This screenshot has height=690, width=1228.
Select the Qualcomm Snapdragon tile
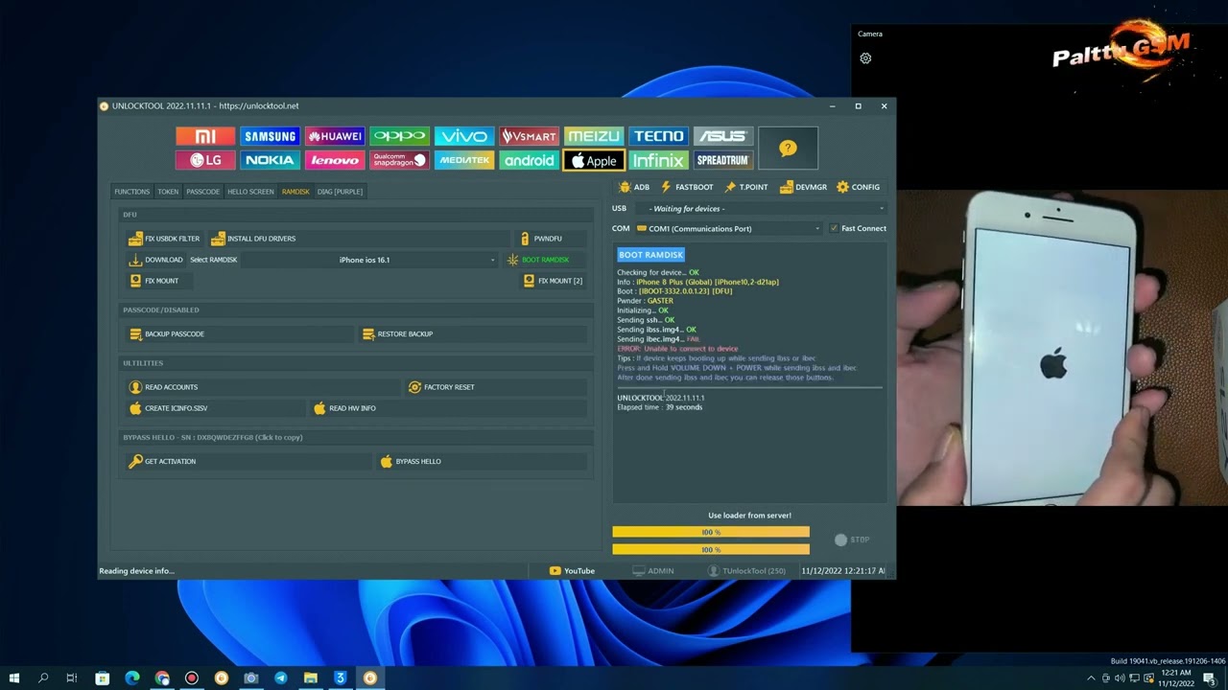(399, 160)
